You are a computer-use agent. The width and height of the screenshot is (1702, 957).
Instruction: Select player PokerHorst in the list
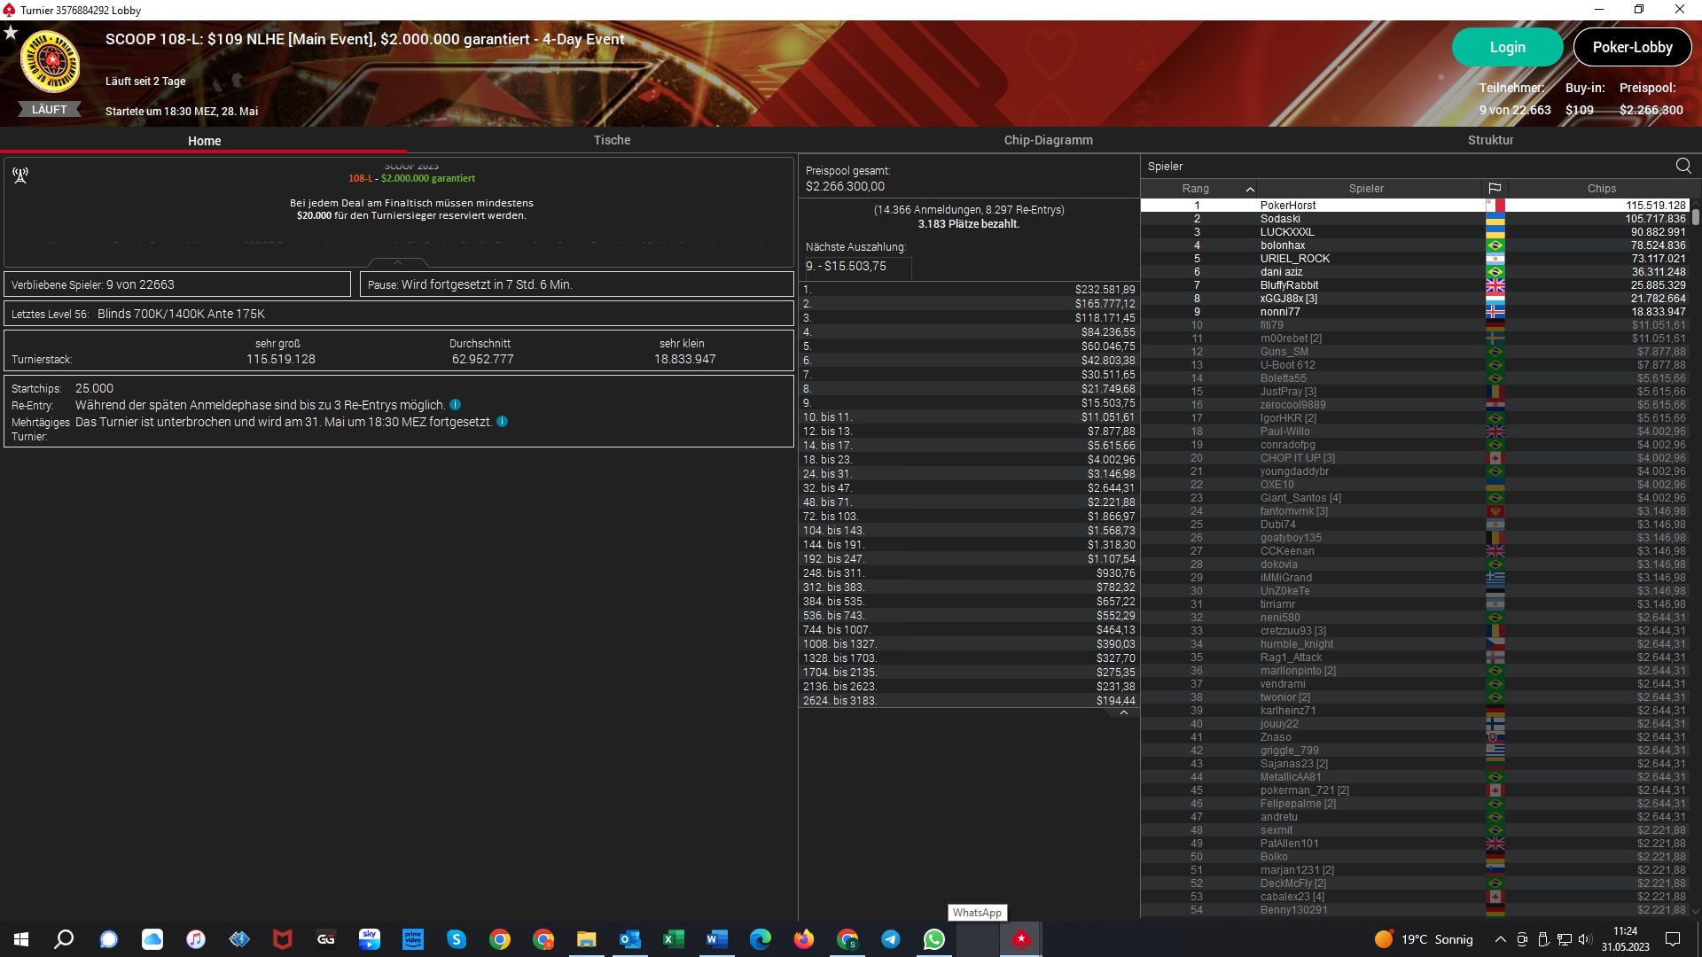point(1415,206)
